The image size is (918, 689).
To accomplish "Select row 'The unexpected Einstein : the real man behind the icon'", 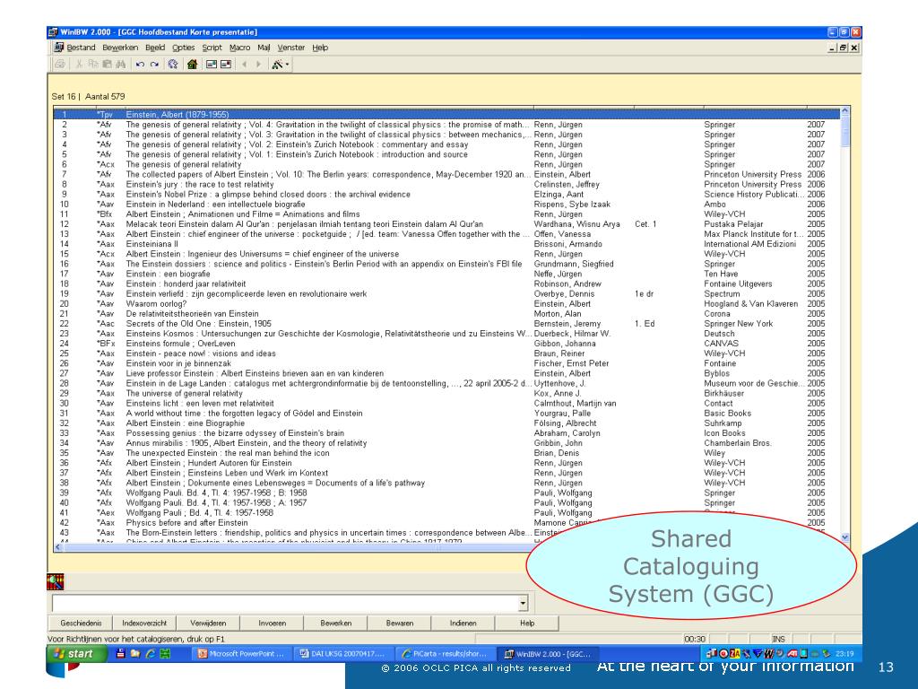I will click(x=446, y=453).
